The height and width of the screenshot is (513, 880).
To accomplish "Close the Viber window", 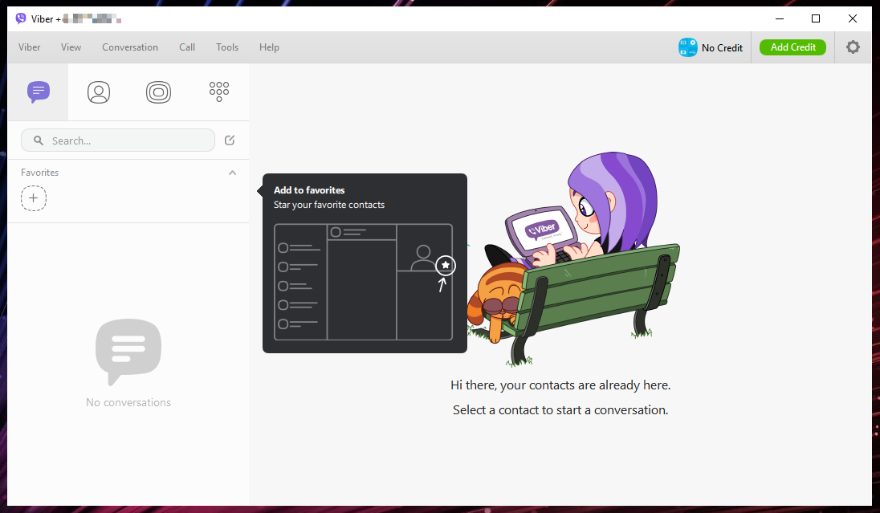I will tap(853, 18).
